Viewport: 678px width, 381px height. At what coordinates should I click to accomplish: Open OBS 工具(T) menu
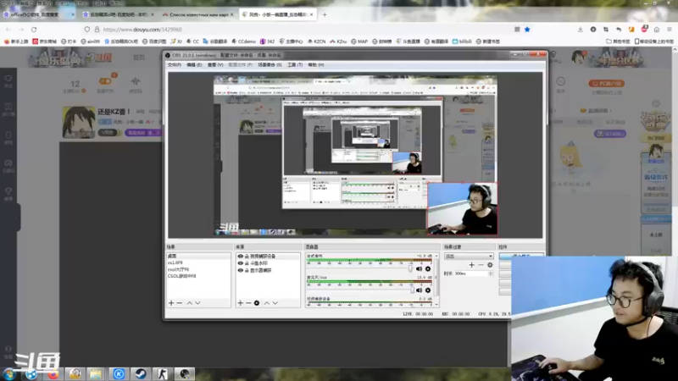point(295,65)
